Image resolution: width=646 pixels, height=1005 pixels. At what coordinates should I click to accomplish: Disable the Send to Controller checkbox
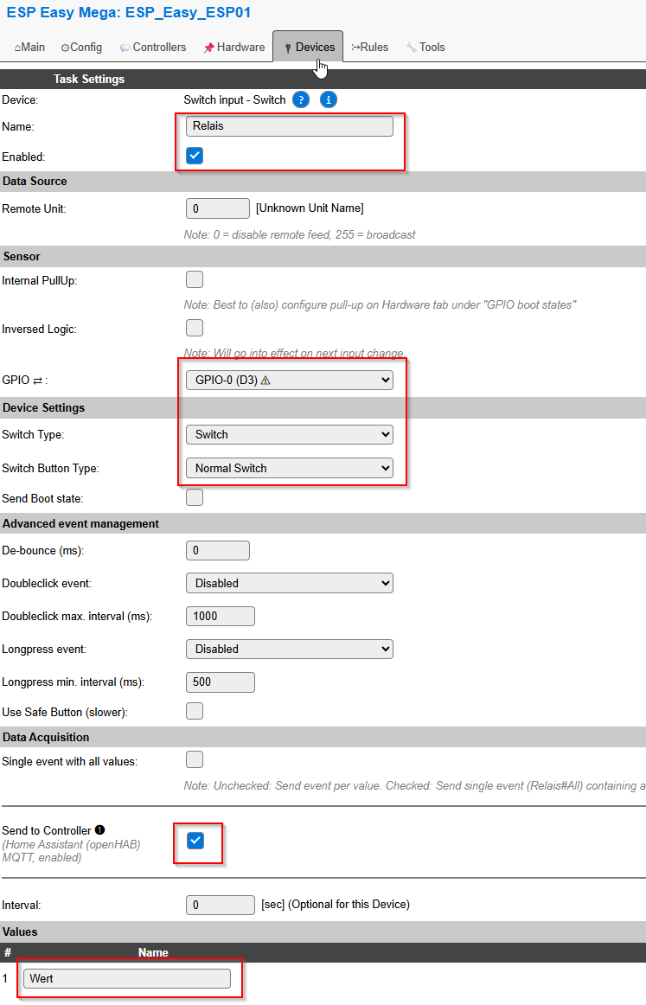195,841
